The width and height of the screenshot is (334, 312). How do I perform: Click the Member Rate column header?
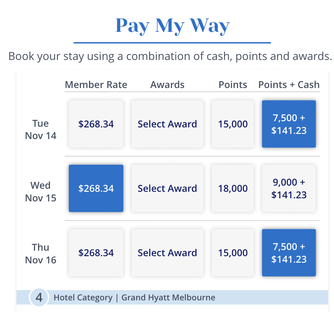click(x=96, y=85)
